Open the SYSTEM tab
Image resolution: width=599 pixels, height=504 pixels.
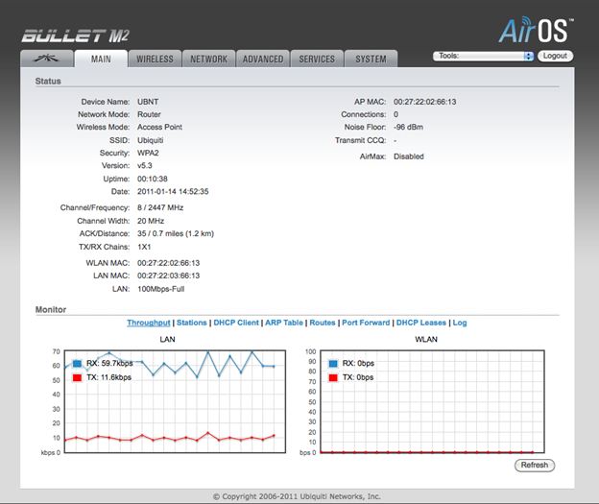click(x=371, y=59)
